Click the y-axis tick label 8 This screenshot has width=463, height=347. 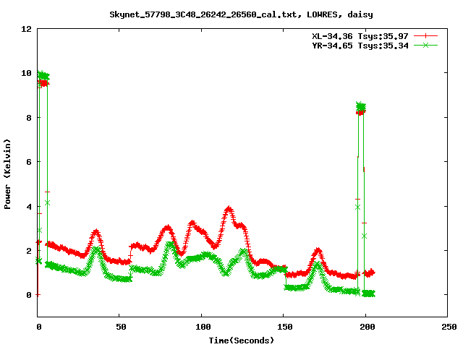click(x=29, y=117)
